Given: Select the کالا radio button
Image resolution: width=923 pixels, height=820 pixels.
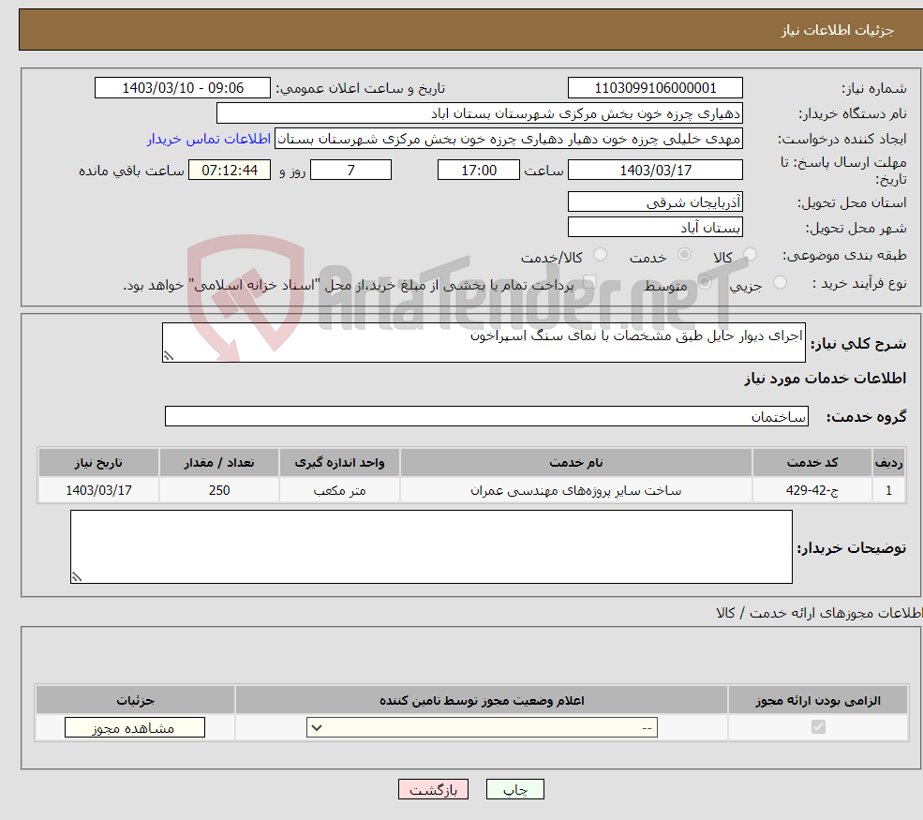Looking at the screenshot, I should [x=750, y=254].
